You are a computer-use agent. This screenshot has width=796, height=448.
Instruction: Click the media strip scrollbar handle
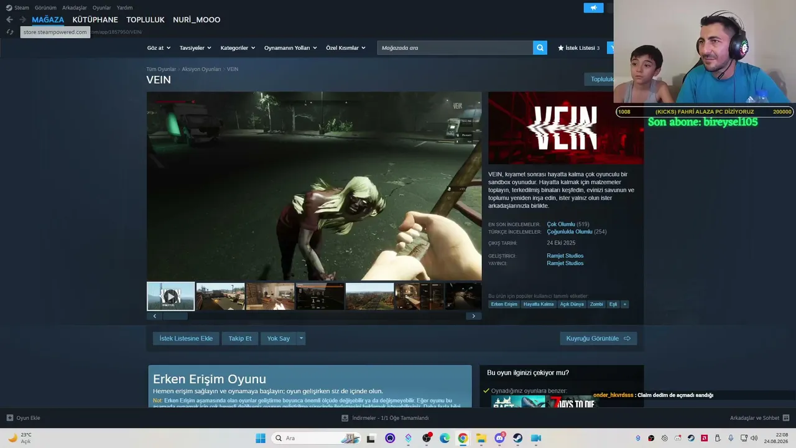[x=175, y=316]
